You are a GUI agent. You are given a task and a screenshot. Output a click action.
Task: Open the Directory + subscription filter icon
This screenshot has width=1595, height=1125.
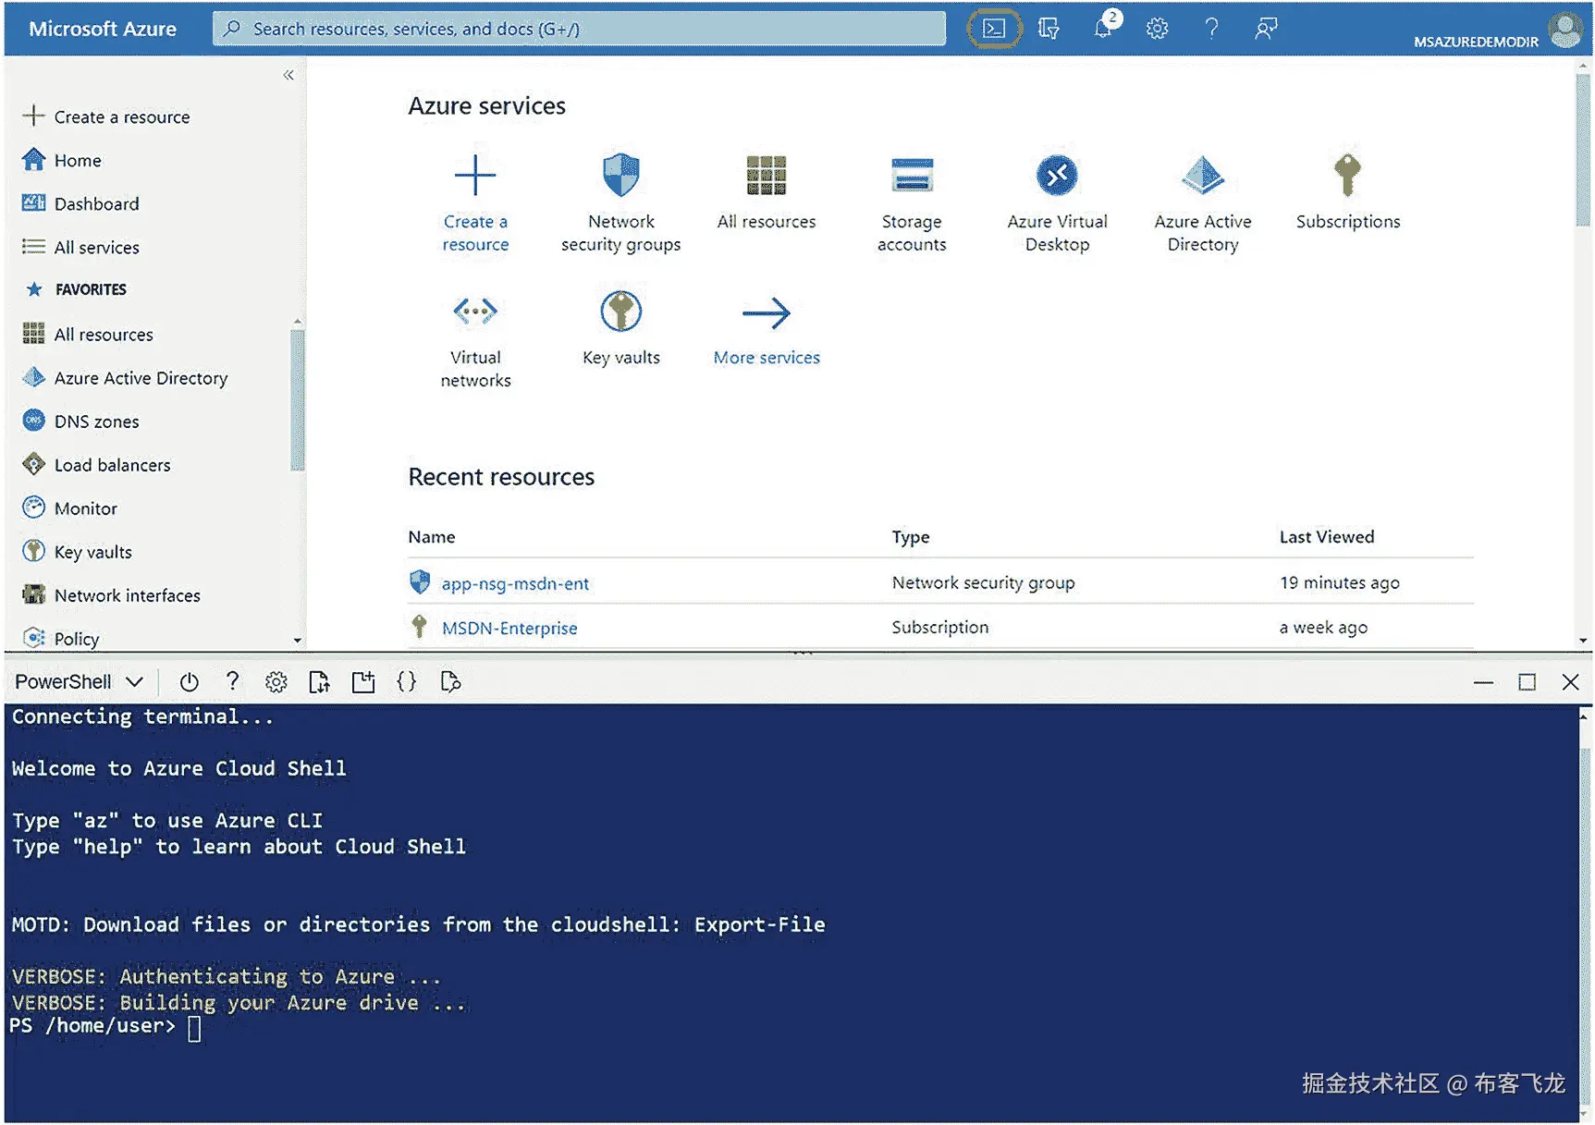[x=1049, y=29]
